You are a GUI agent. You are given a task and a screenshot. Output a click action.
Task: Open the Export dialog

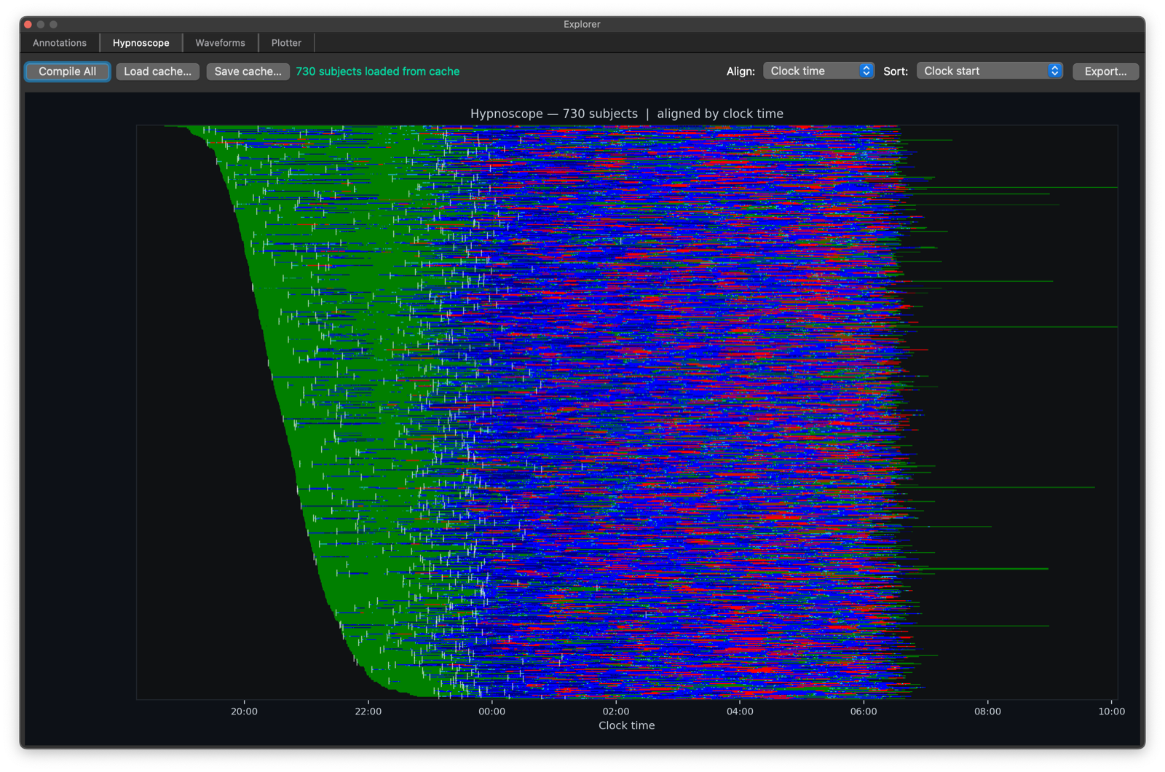coord(1105,71)
